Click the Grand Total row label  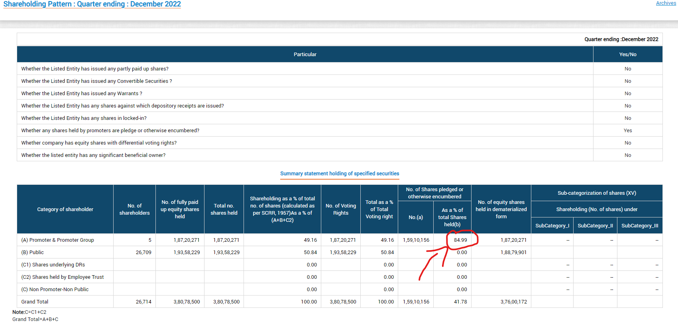[x=35, y=302]
